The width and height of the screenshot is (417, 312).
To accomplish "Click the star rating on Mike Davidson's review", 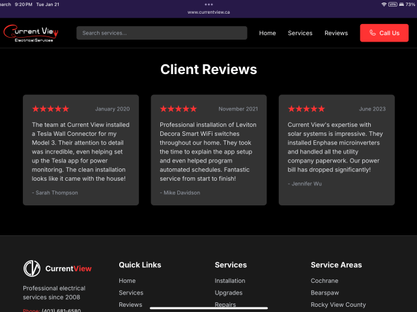I will [x=178, y=109].
